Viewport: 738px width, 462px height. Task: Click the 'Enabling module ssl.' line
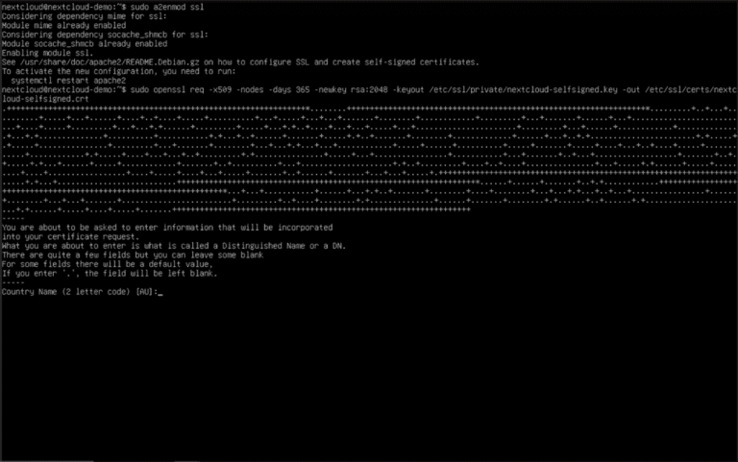click(47, 53)
